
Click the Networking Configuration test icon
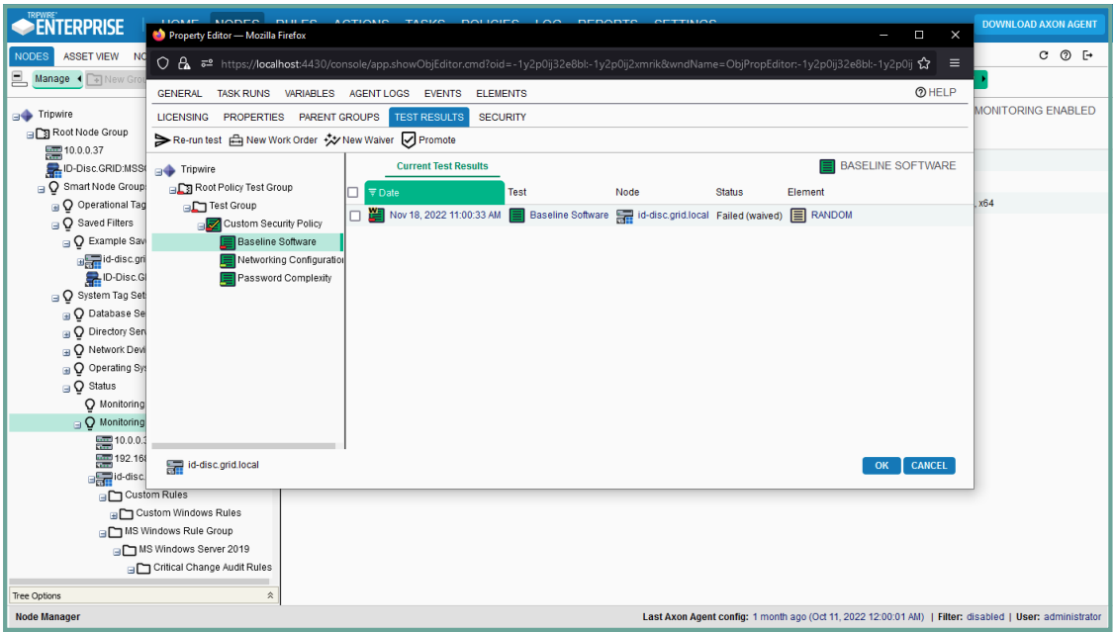[x=228, y=260]
